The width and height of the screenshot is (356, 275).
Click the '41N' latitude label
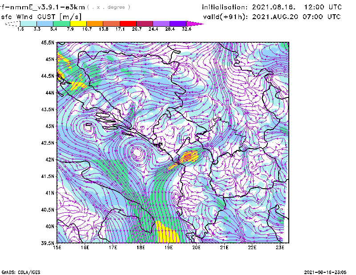point(50,193)
